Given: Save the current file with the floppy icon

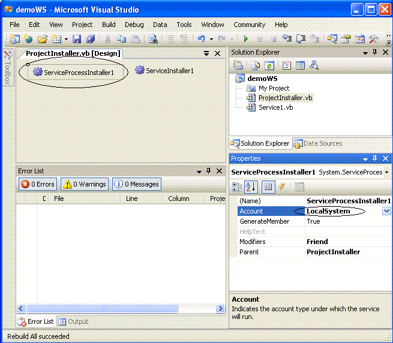Looking at the screenshot, I should coord(77,39).
